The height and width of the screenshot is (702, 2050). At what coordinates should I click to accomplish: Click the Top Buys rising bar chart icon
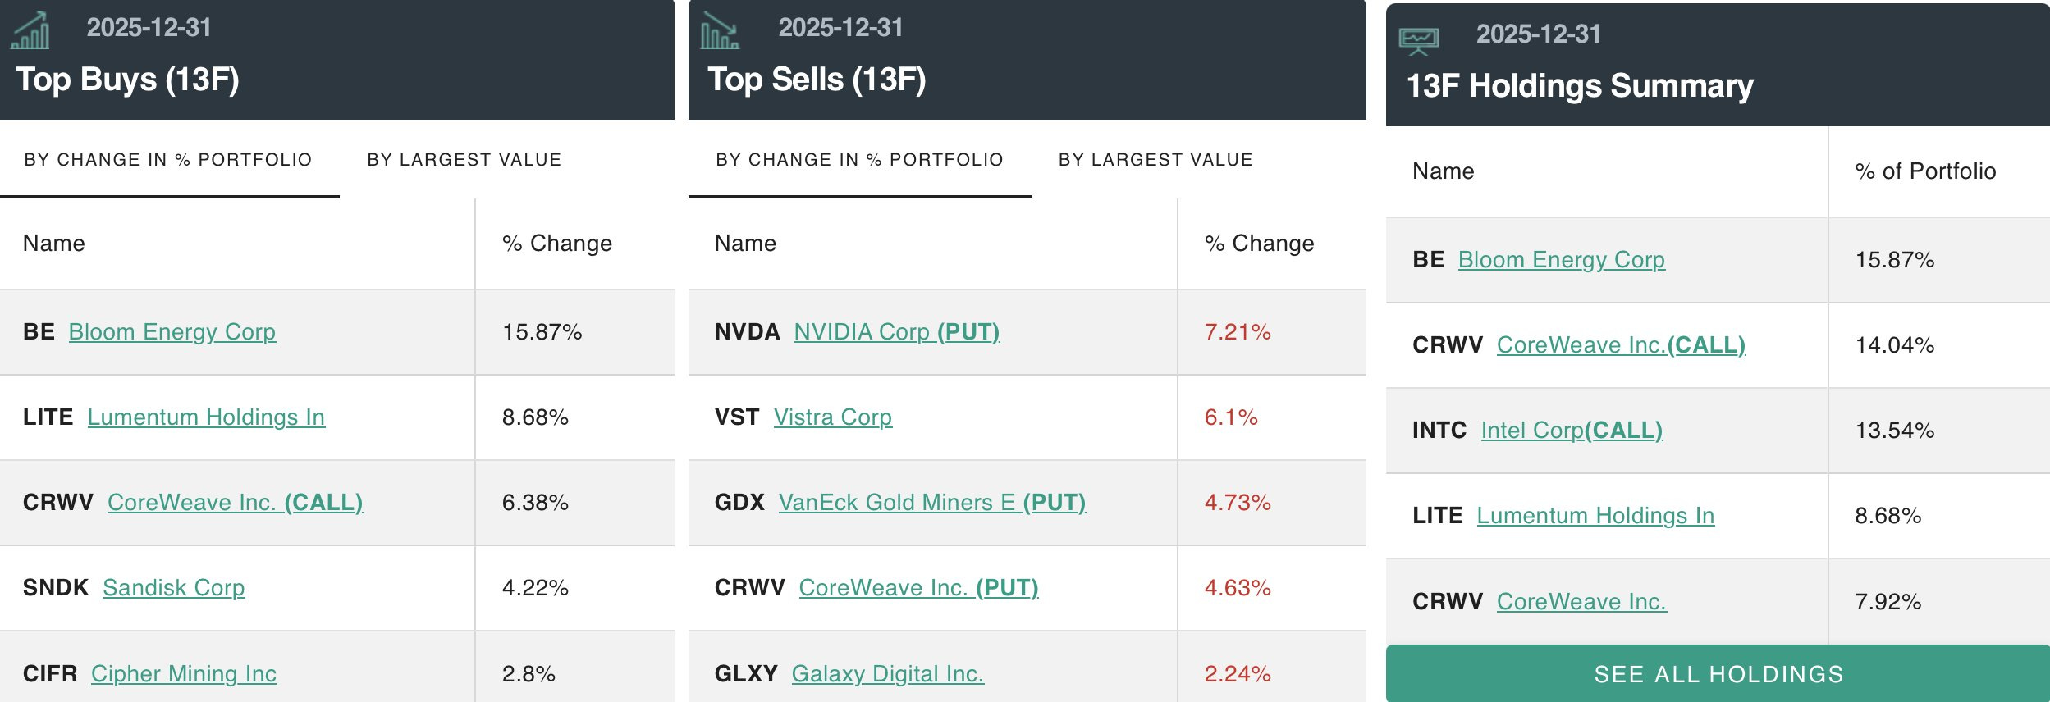click(30, 32)
